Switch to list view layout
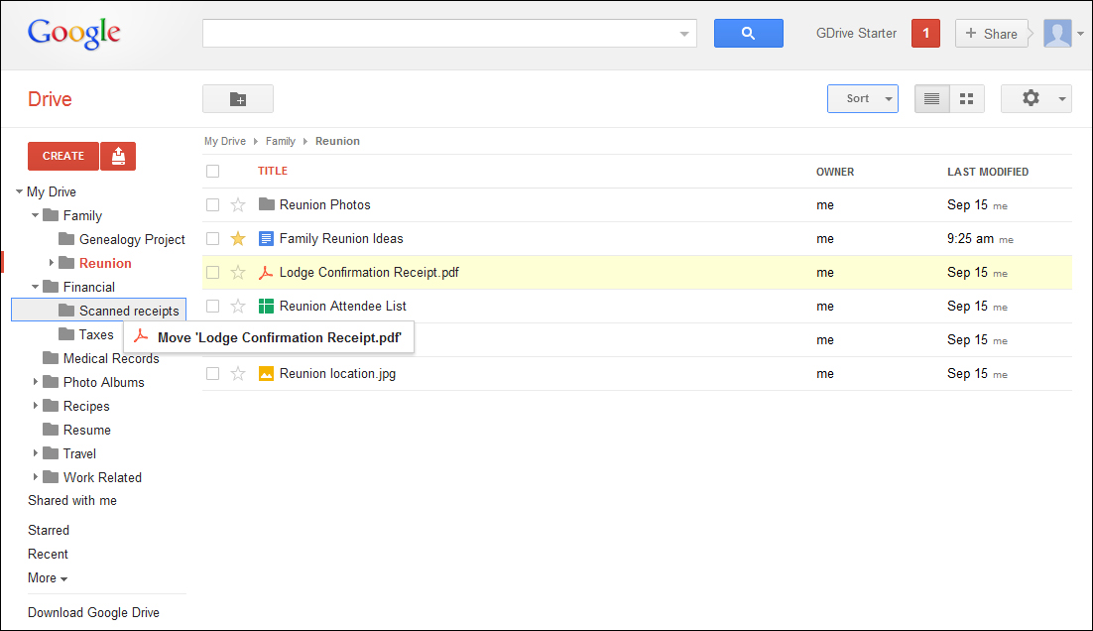 pos(931,99)
